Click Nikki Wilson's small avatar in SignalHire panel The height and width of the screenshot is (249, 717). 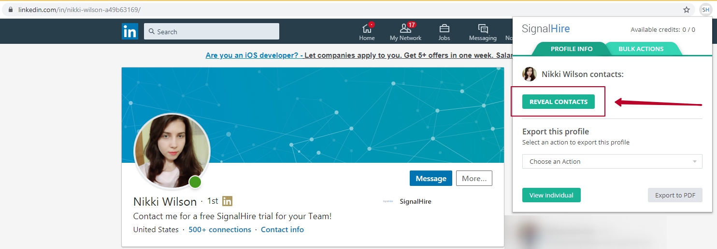(530, 74)
